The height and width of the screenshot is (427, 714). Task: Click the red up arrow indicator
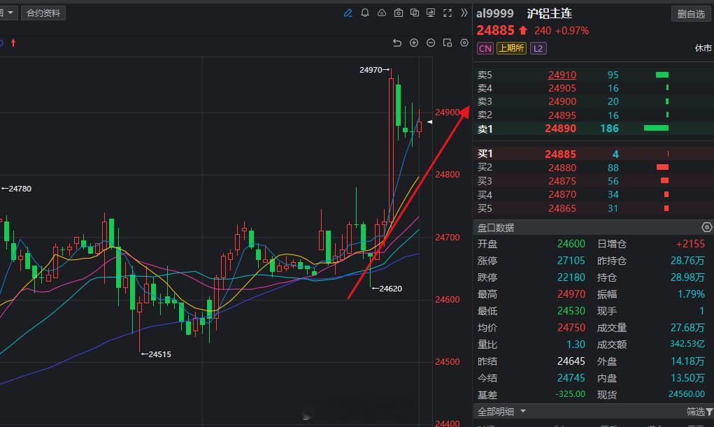click(13, 43)
